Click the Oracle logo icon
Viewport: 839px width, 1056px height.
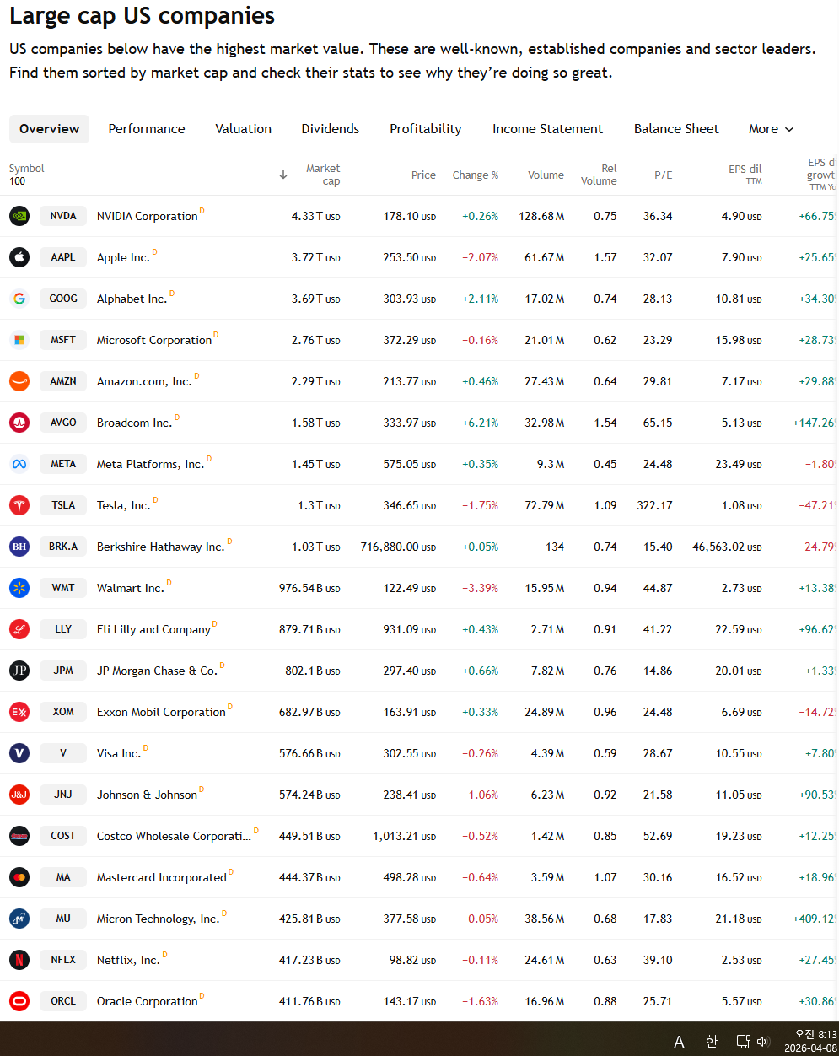(x=19, y=1001)
